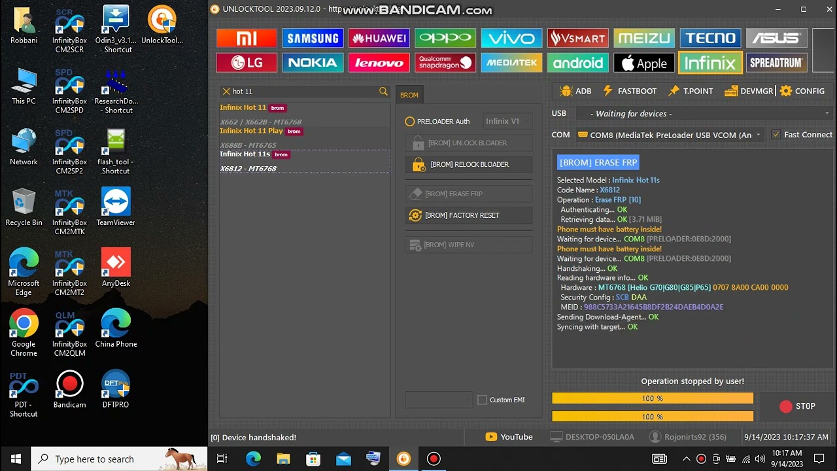Screen dimensions: 837x471
Task: Open the Huawei brand tile
Action: [x=379, y=38]
